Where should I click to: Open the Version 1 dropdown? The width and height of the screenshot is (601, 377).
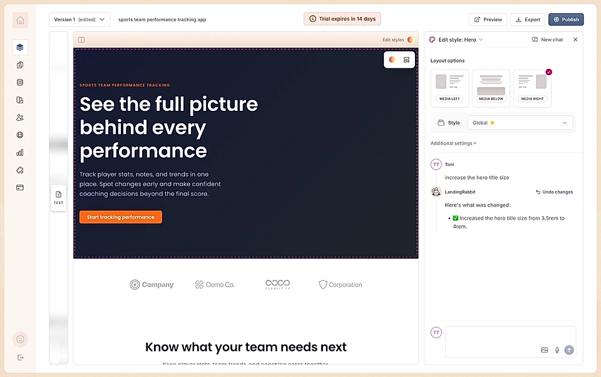(x=80, y=19)
